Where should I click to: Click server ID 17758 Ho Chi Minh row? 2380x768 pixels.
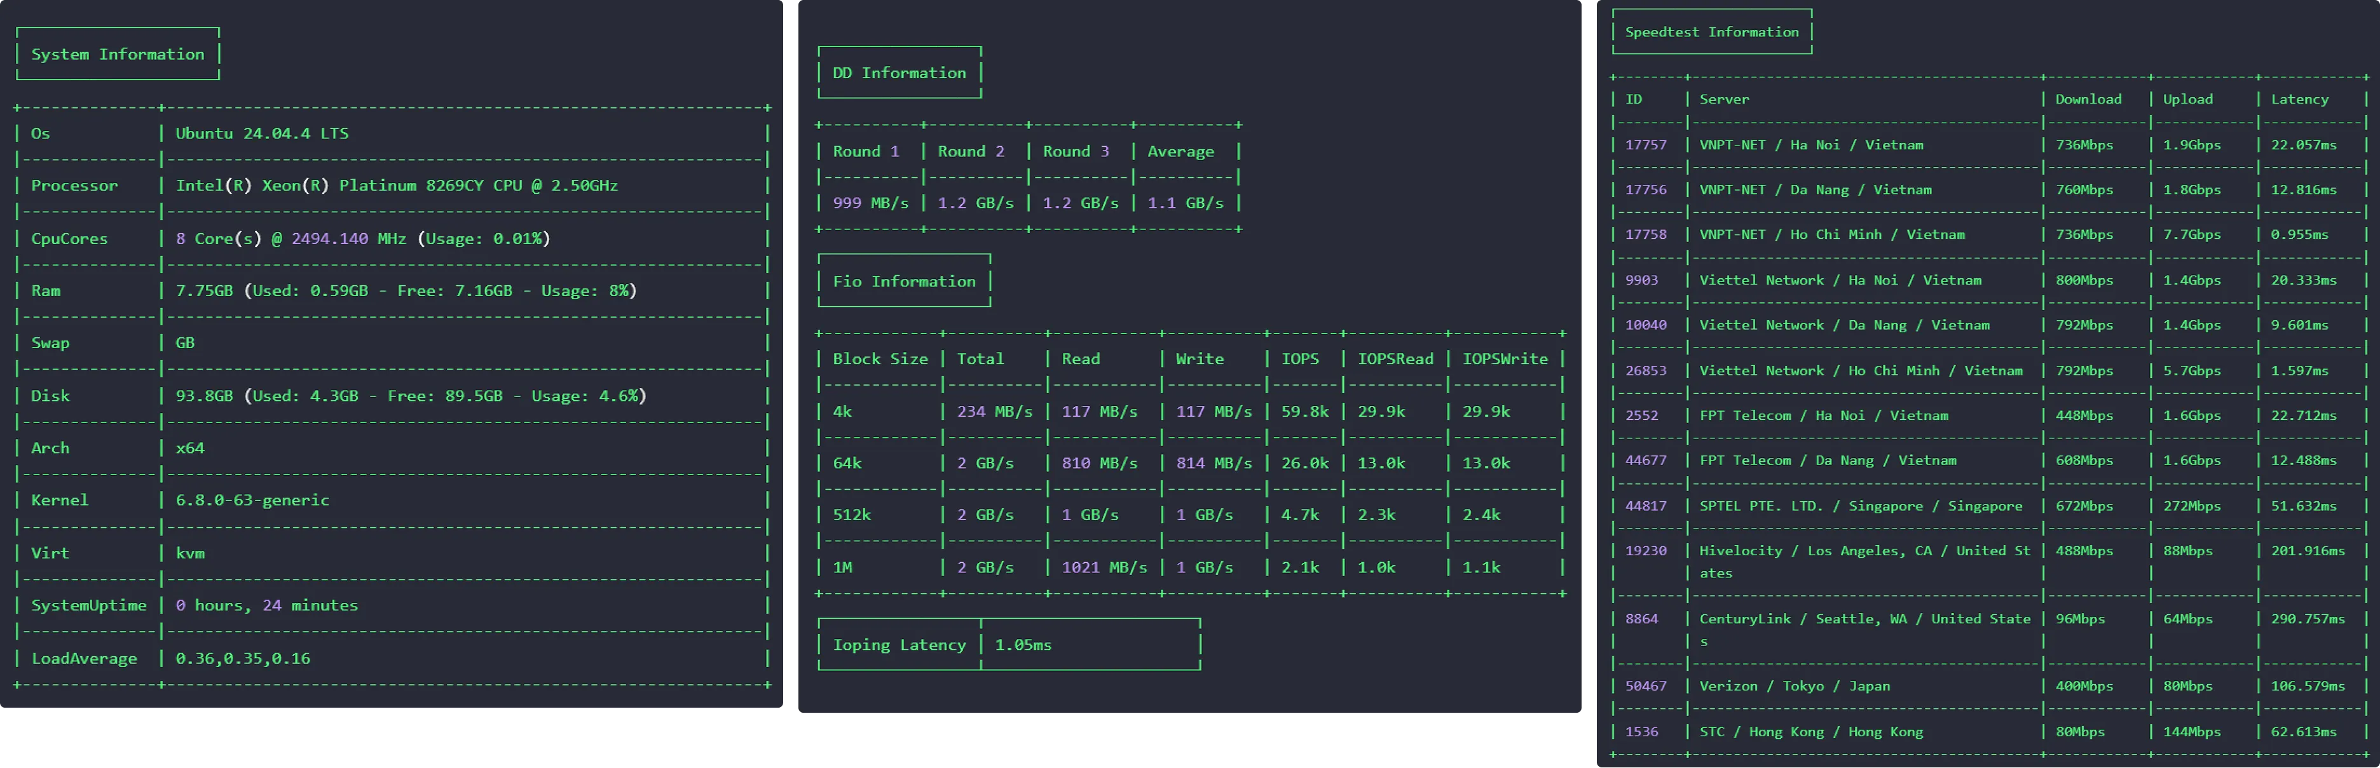tap(1988, 236)
